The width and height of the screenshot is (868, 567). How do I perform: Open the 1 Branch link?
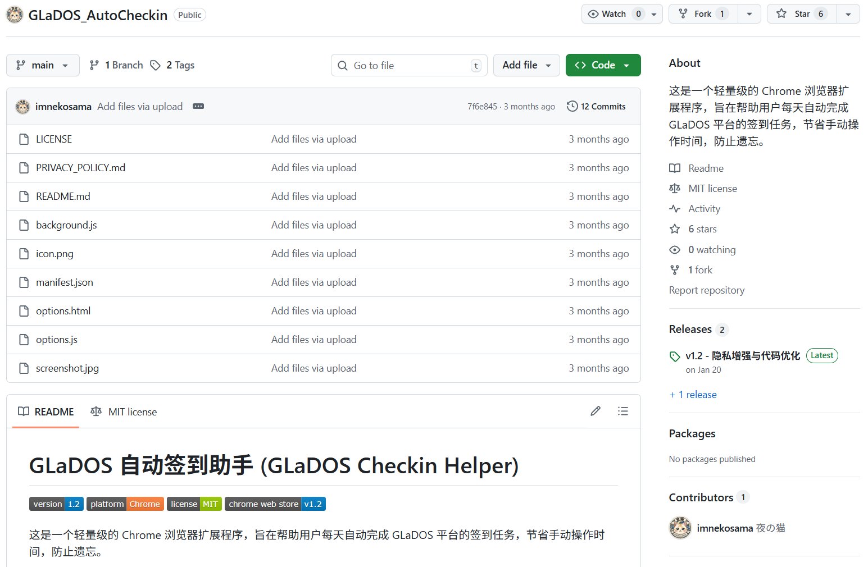(116, 65)
